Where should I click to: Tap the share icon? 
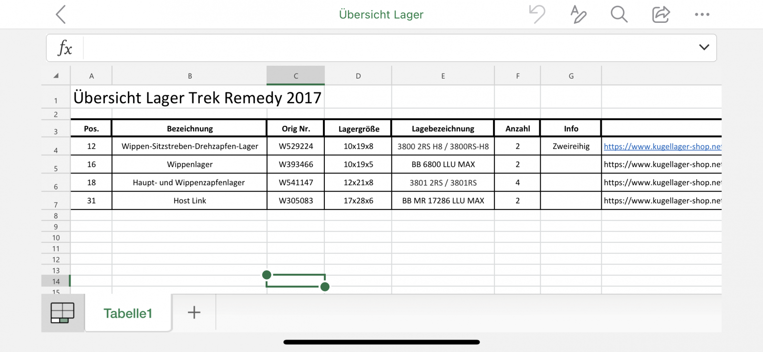[x=661, y=14]
